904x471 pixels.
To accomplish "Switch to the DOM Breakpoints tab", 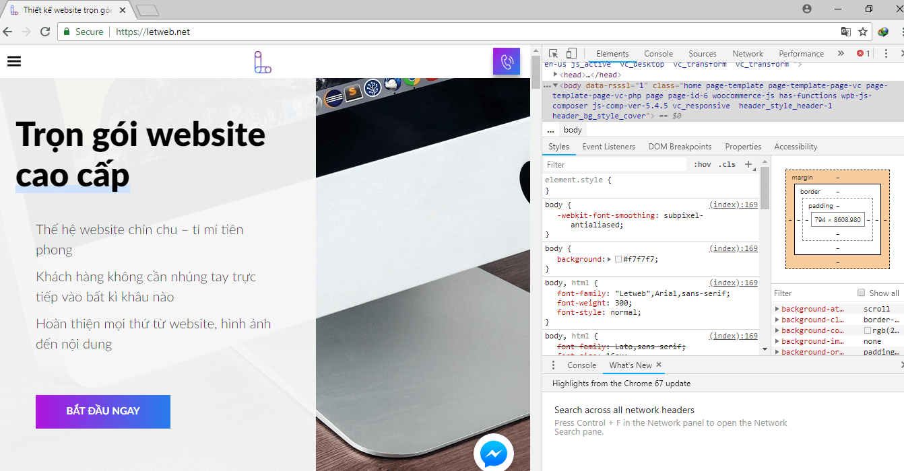I will click(x=680, y=147).
